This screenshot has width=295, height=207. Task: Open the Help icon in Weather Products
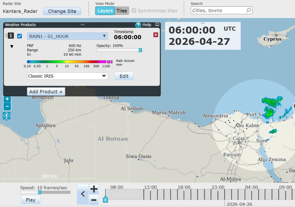138,25
